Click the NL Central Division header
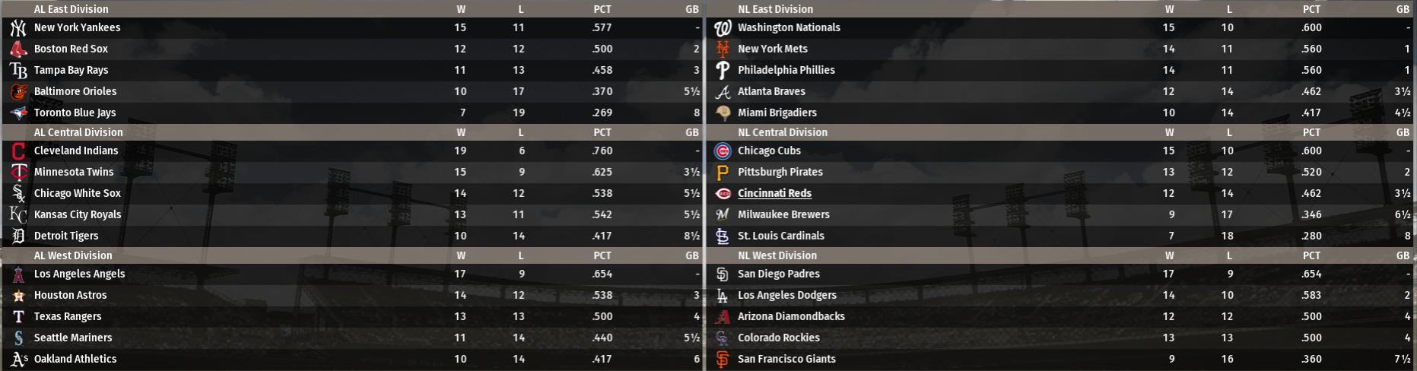 click(782, 132)
